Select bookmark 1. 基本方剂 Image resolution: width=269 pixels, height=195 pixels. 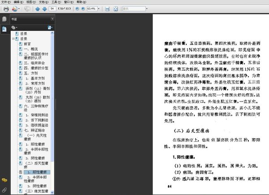point(35,78)
